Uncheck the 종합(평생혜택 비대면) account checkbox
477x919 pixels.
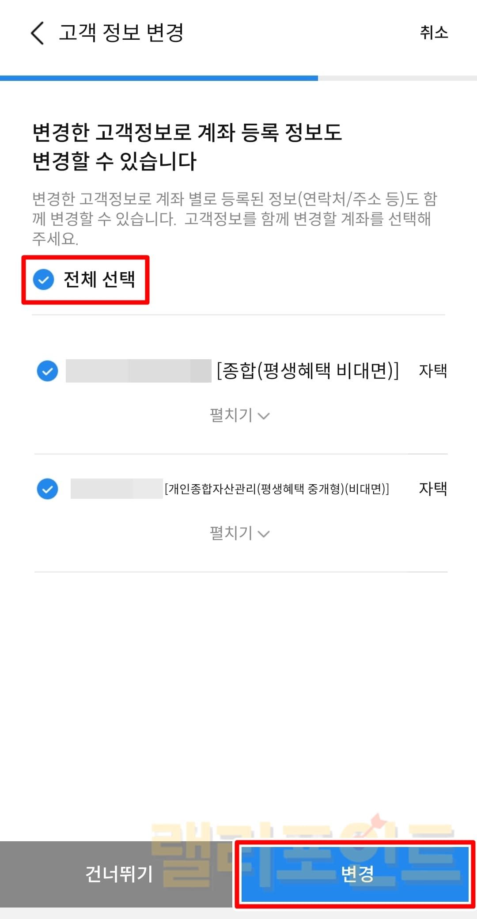pos(47,371)
